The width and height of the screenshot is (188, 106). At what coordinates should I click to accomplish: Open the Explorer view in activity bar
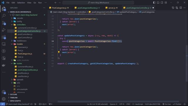click(4, 9)
